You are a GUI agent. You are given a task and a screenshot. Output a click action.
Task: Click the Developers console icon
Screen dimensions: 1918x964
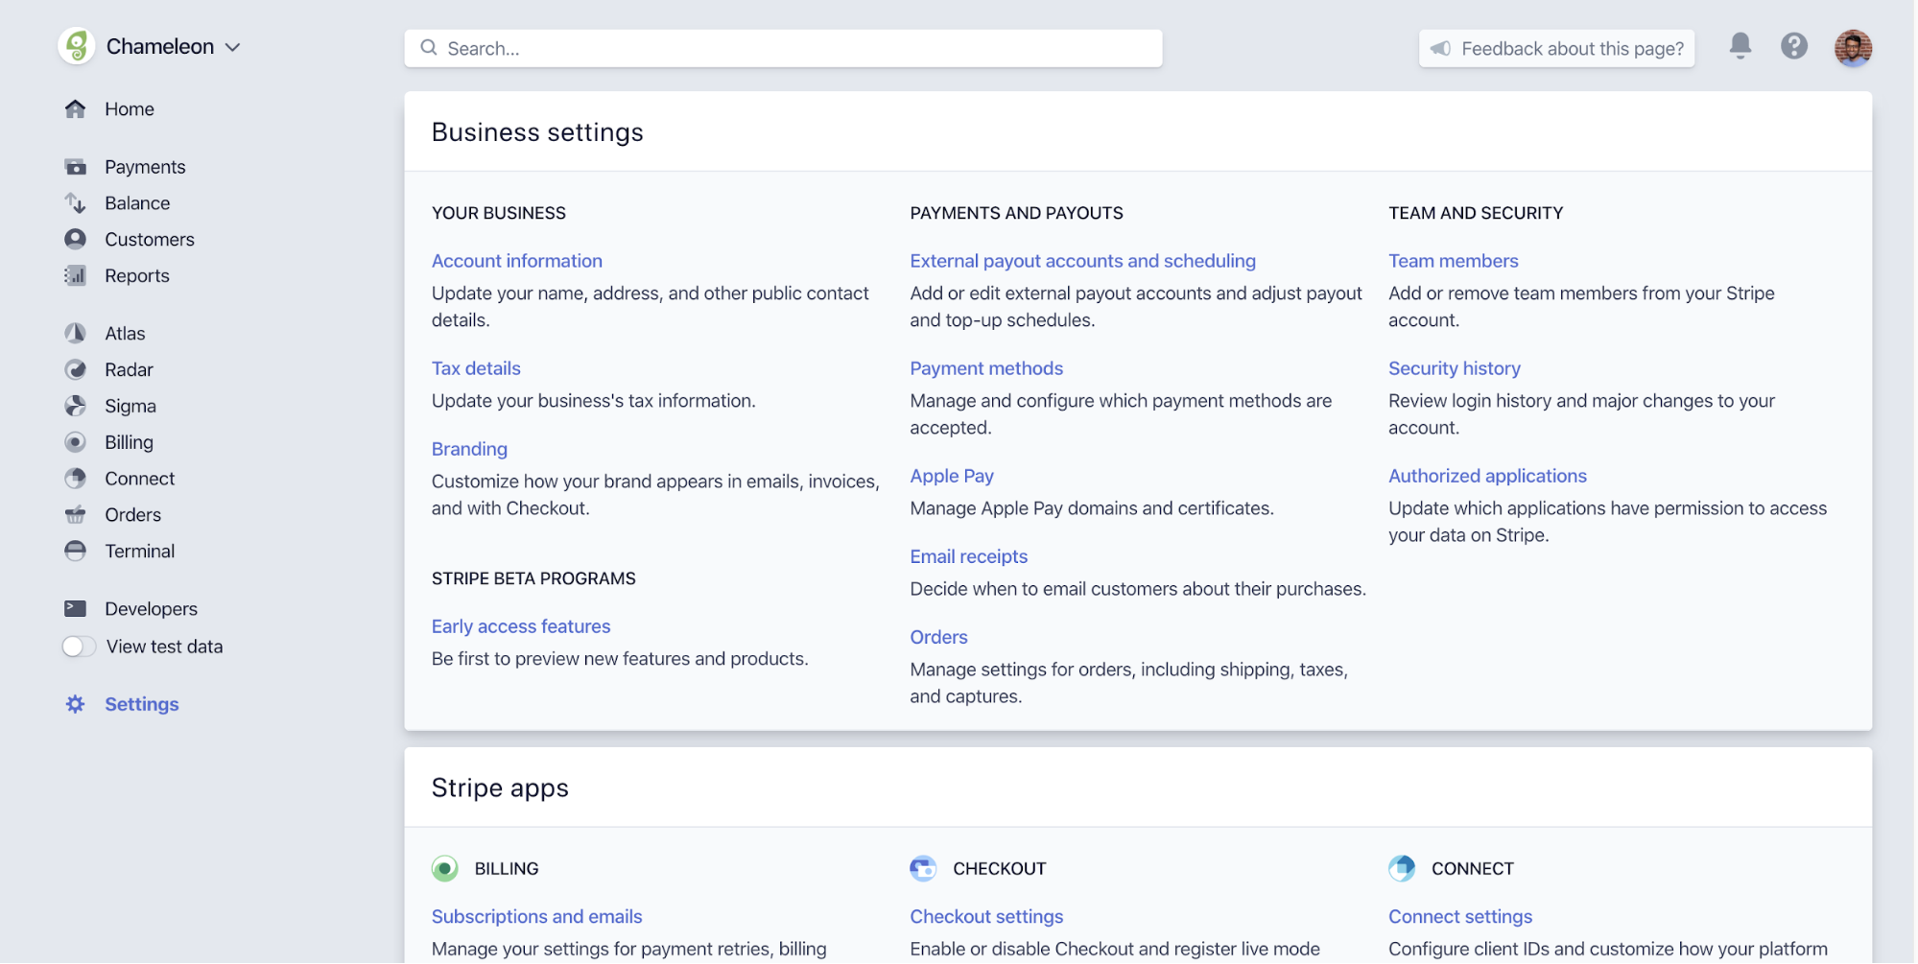(75, 608)
